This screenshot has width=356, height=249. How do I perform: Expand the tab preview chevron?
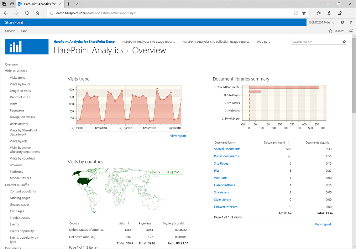pyautogui.click(x=76, y=4)
